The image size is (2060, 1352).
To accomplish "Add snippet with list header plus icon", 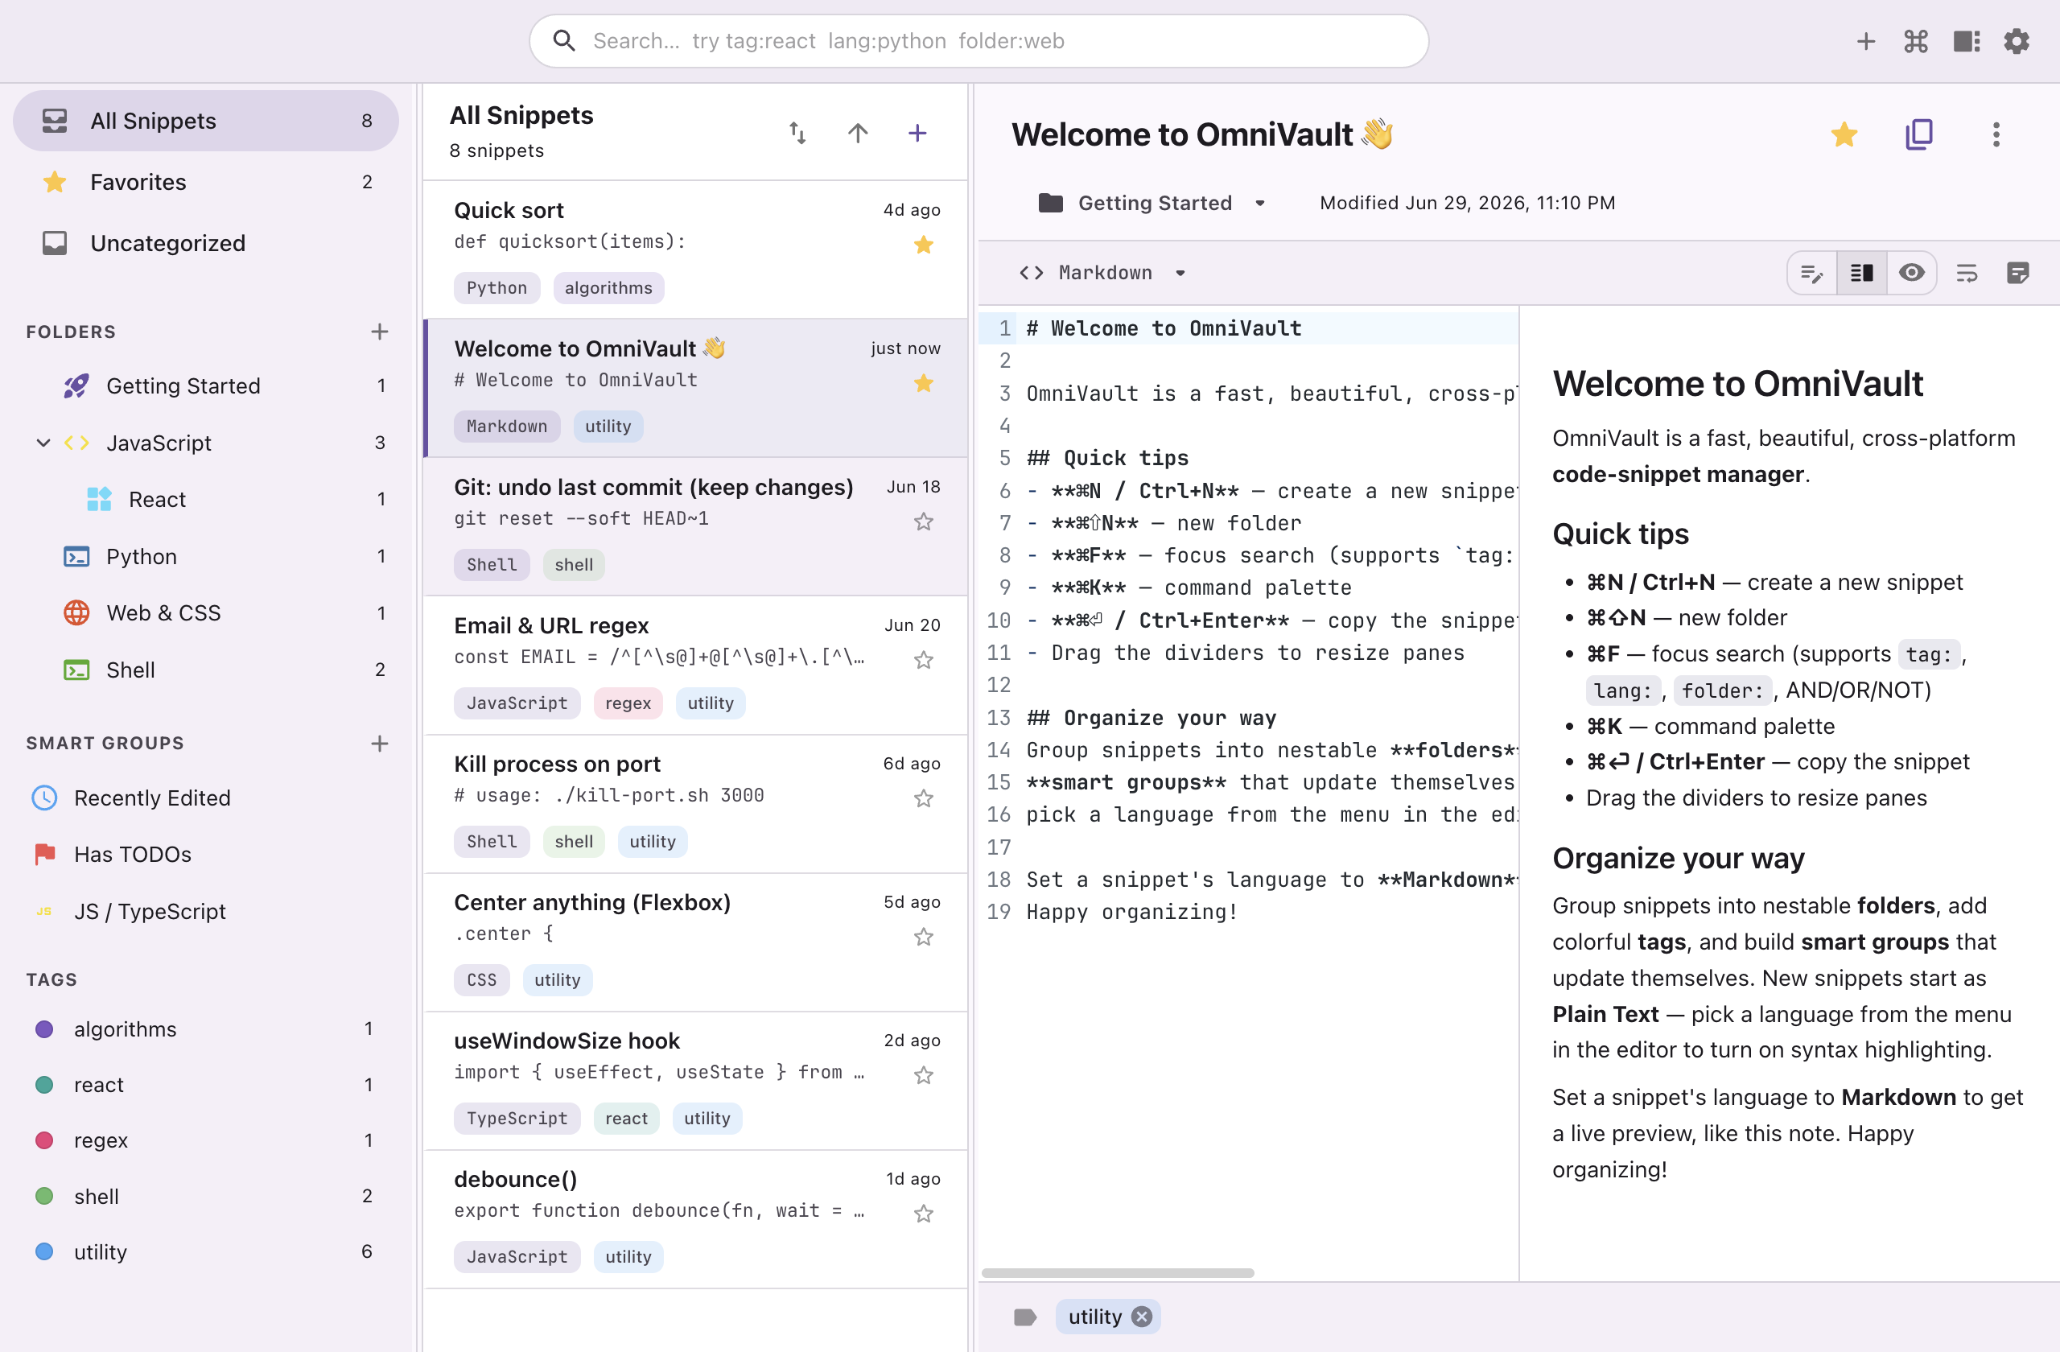I will 917,133.
